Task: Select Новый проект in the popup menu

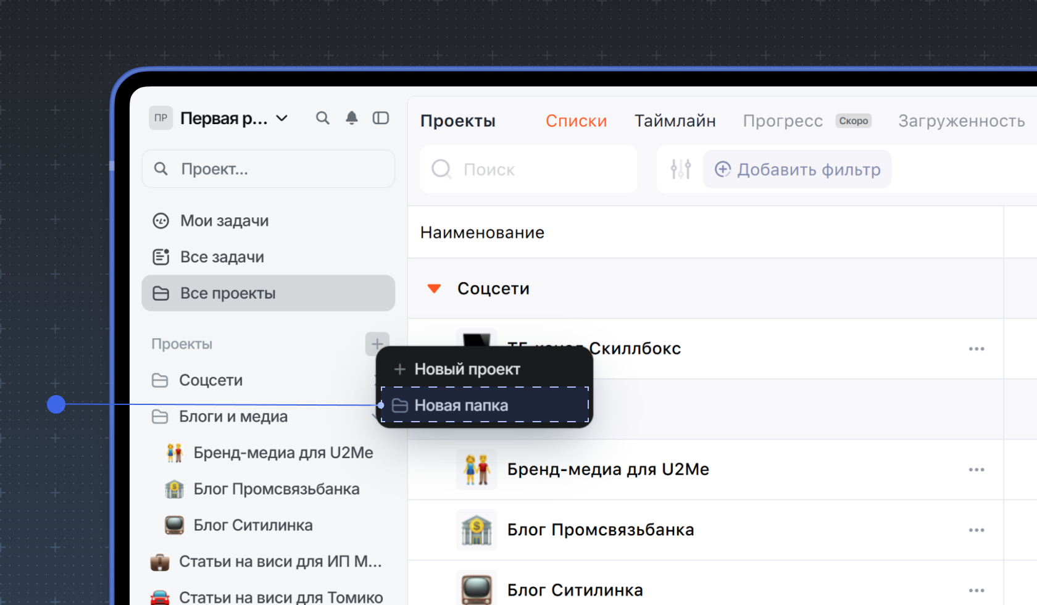Action: [x=467, y=369]
